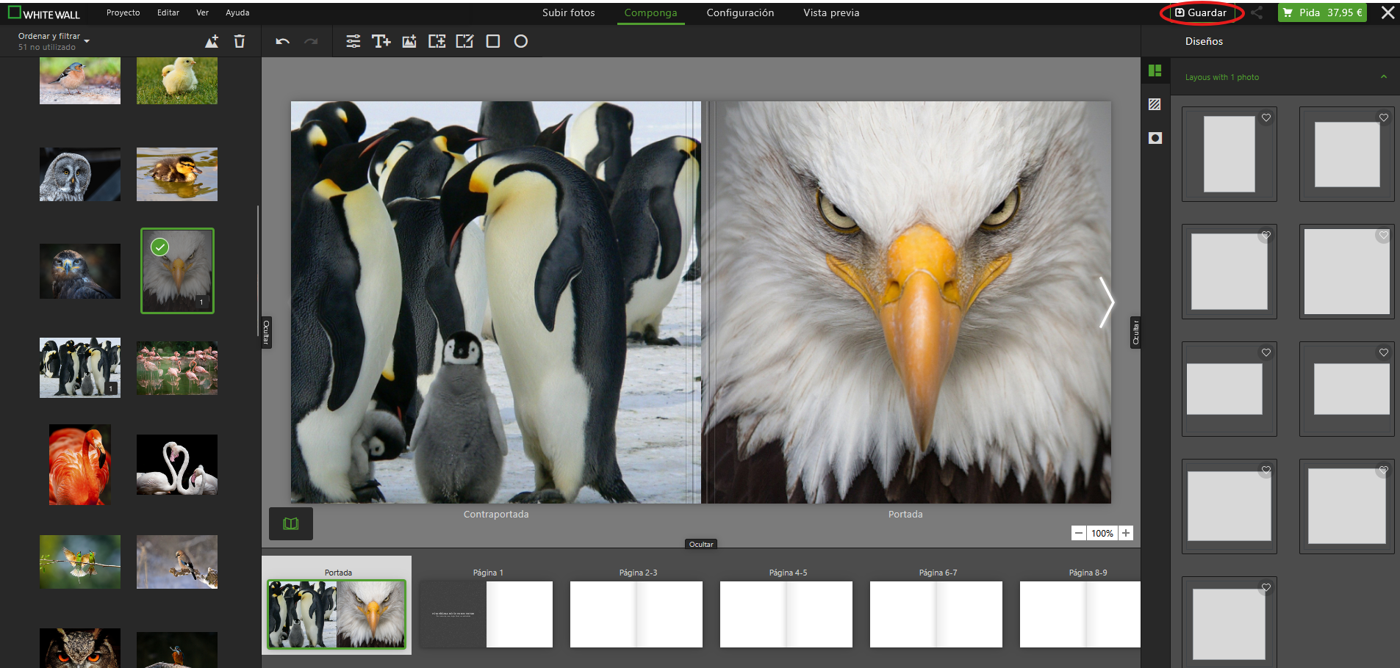Hide the bottom page strip via Ocultar
This screenshot has width=1400, height=668.
pos(701,544)
